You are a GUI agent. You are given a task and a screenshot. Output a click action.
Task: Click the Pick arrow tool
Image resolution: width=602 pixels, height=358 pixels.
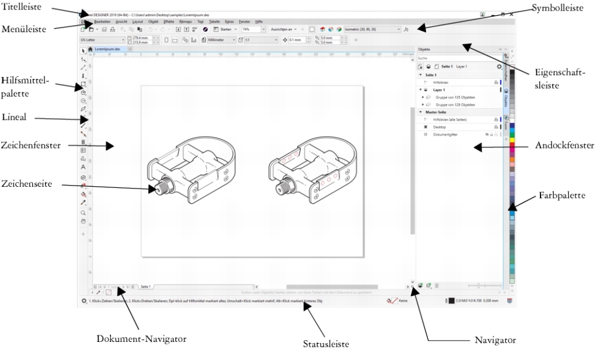point(83,50)
